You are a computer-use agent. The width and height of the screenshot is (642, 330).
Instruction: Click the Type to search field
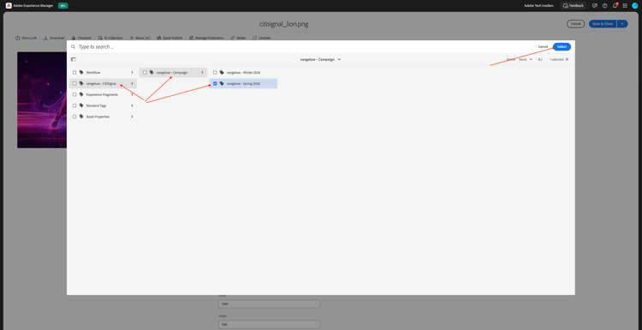point(303,47)
